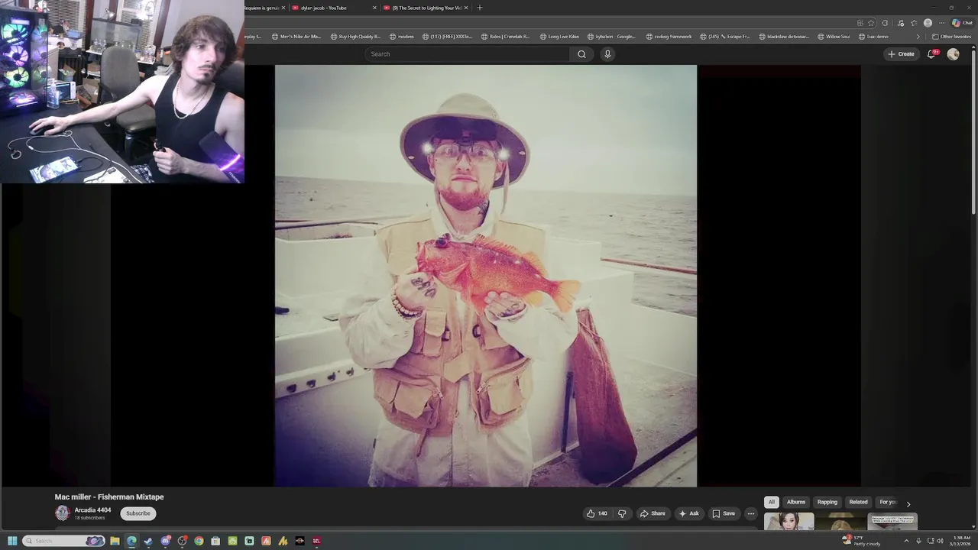978x550 pixels.
Task: Open the Other favorites folder
Action: tap(951, 37)
